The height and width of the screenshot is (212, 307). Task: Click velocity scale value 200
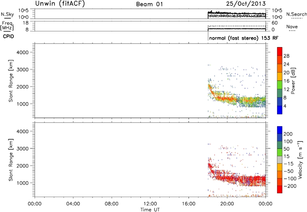point(288,134)
